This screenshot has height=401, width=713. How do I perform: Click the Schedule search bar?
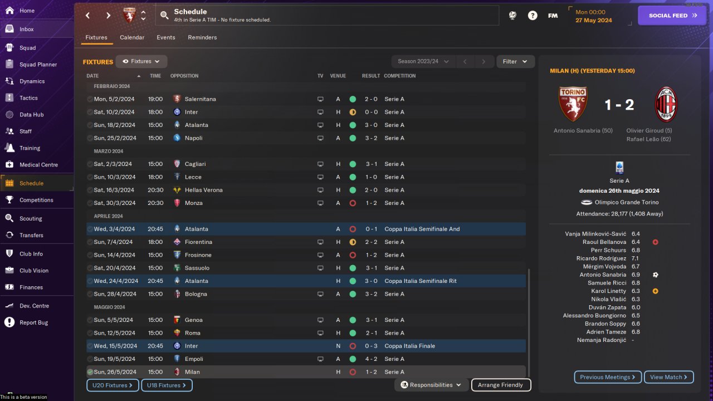coord(327,16)
